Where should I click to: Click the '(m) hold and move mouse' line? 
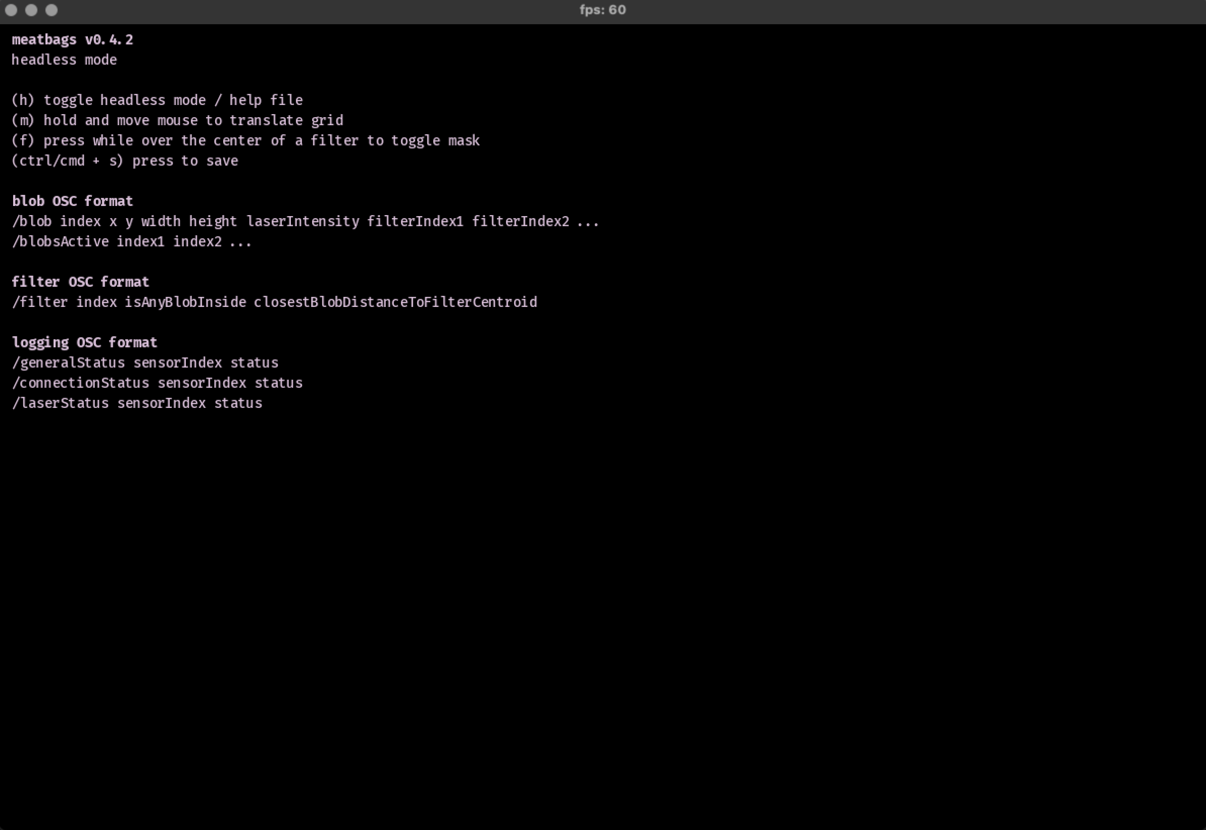pyautogui.click(x=177, y=121)
